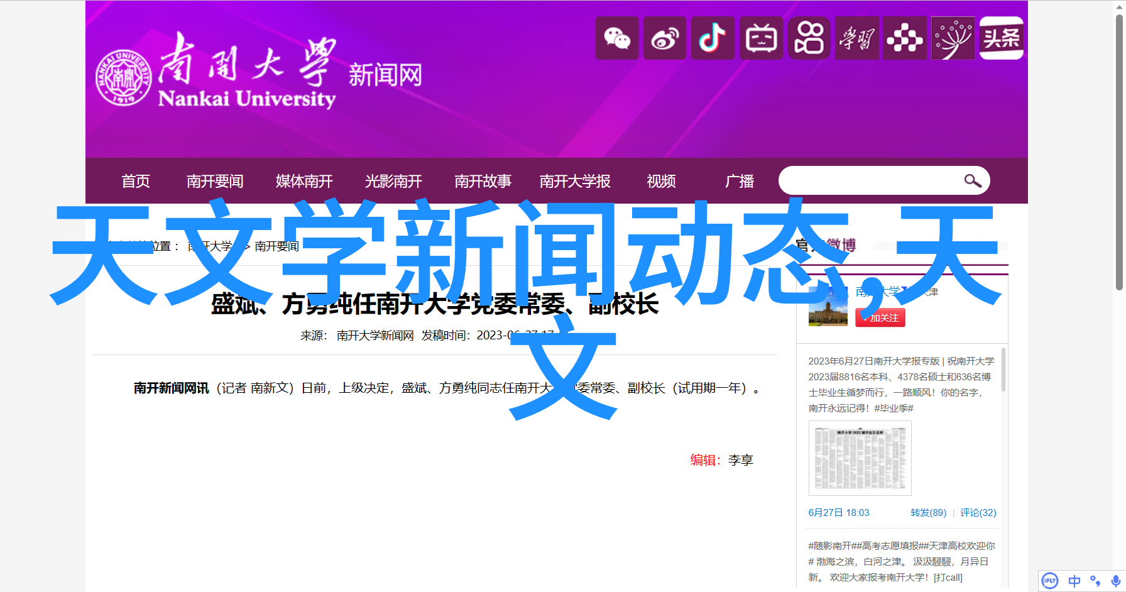Open the Douyin (TikTok) icon
Viewport: 1126px width, 592px height.
click(x=713, y=38)
